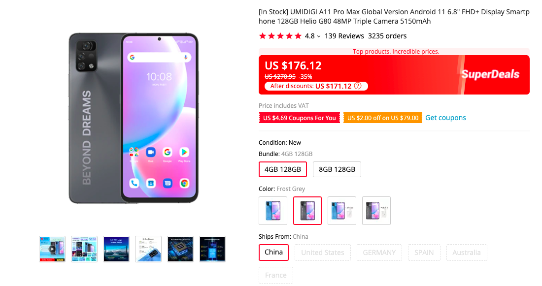Choose the Frost Grey color swatch
The width and height of the screenshot is (542, 286).
(307, 210)
